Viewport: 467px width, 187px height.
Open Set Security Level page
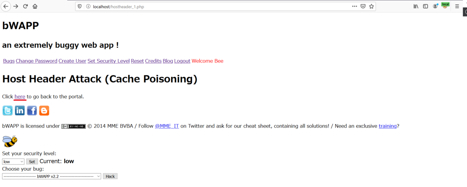click(109, 61)
